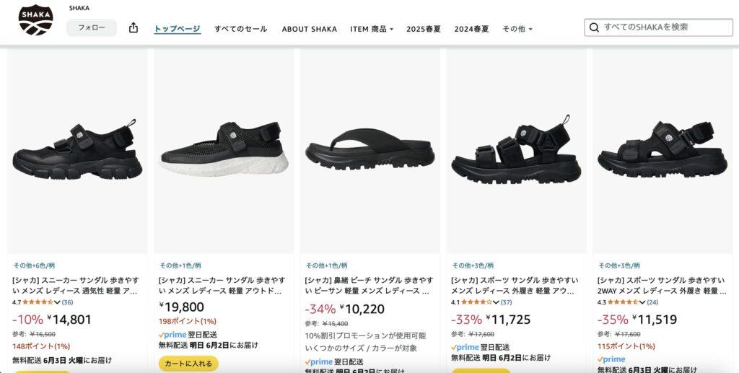This screenshot has width=739, height=373.
Task: Click the share icon beside Follow button
Action: (x=134, y=28)
